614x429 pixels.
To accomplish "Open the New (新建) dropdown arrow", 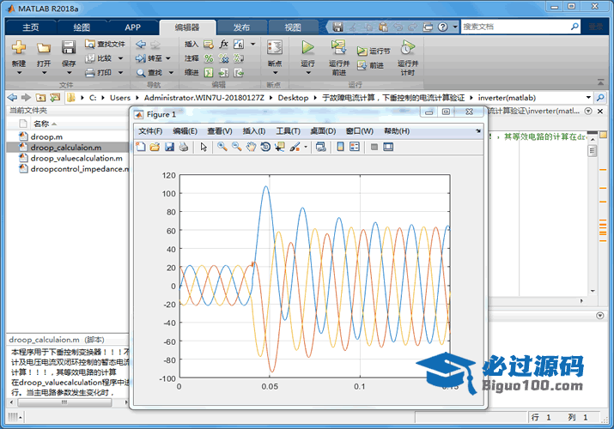I will tap(18, 72).
